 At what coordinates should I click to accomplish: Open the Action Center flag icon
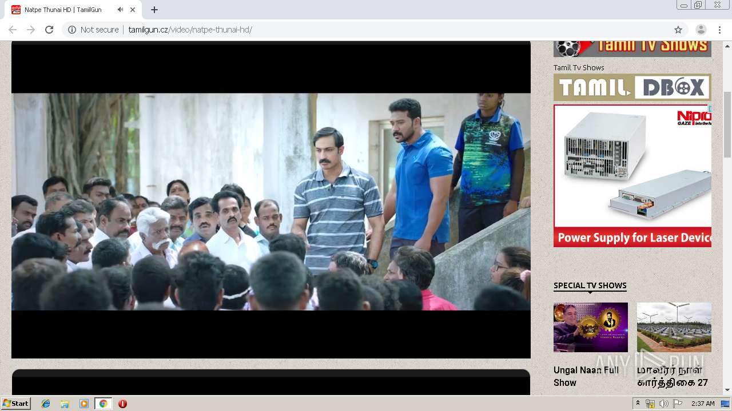pyautogui.click(x=678, y=404)
